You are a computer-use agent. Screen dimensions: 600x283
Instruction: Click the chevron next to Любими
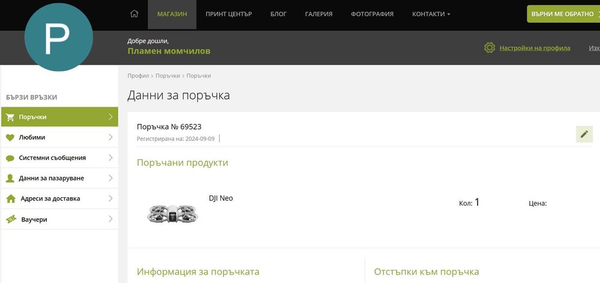(x=110, y=137)
